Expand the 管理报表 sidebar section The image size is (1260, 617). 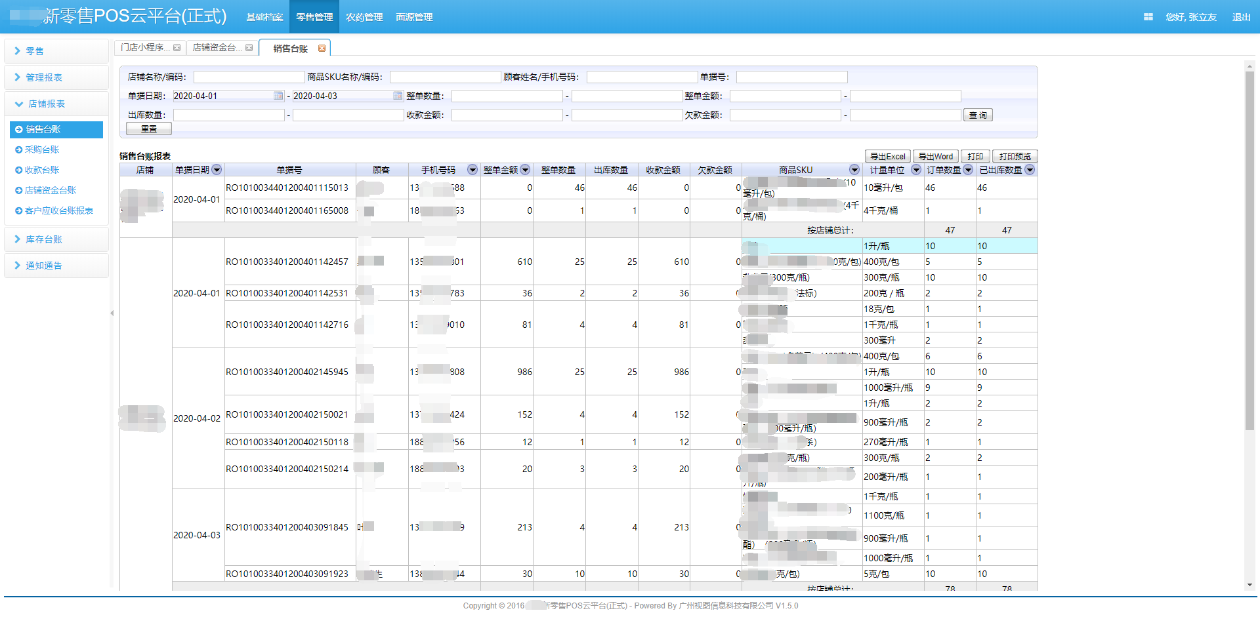tap(56, 77)
